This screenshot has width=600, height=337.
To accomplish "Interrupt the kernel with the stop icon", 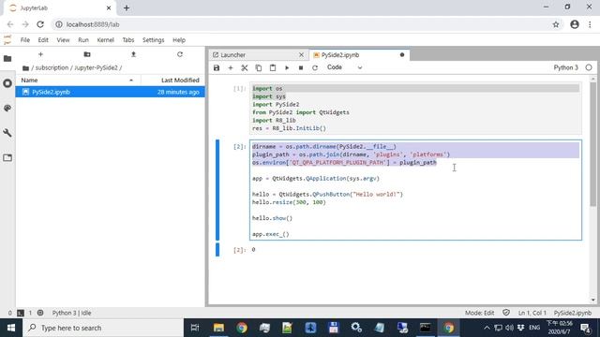I will point(301,67).
